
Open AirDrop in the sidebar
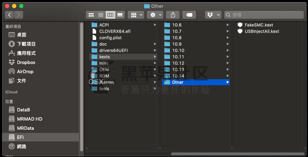click(x=41, y=72)
